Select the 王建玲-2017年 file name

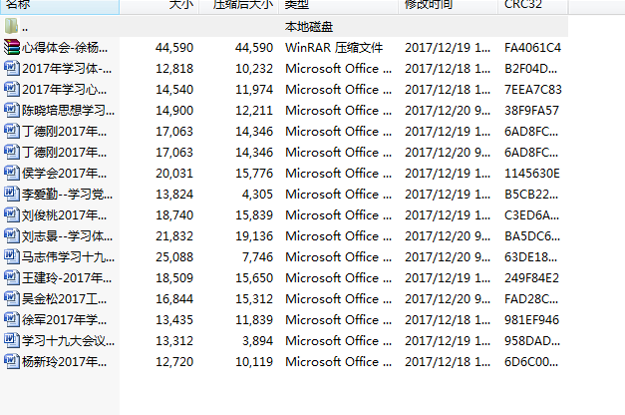[x=66, y=277]
